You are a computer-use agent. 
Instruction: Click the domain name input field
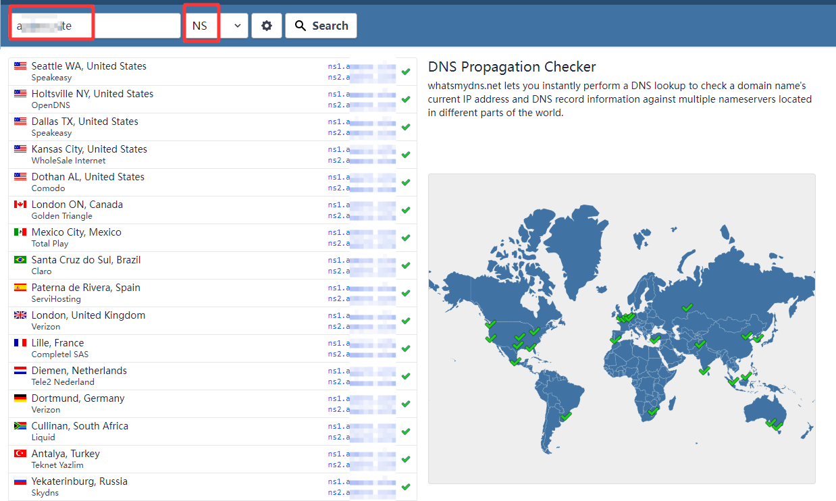tap(95, 26)
